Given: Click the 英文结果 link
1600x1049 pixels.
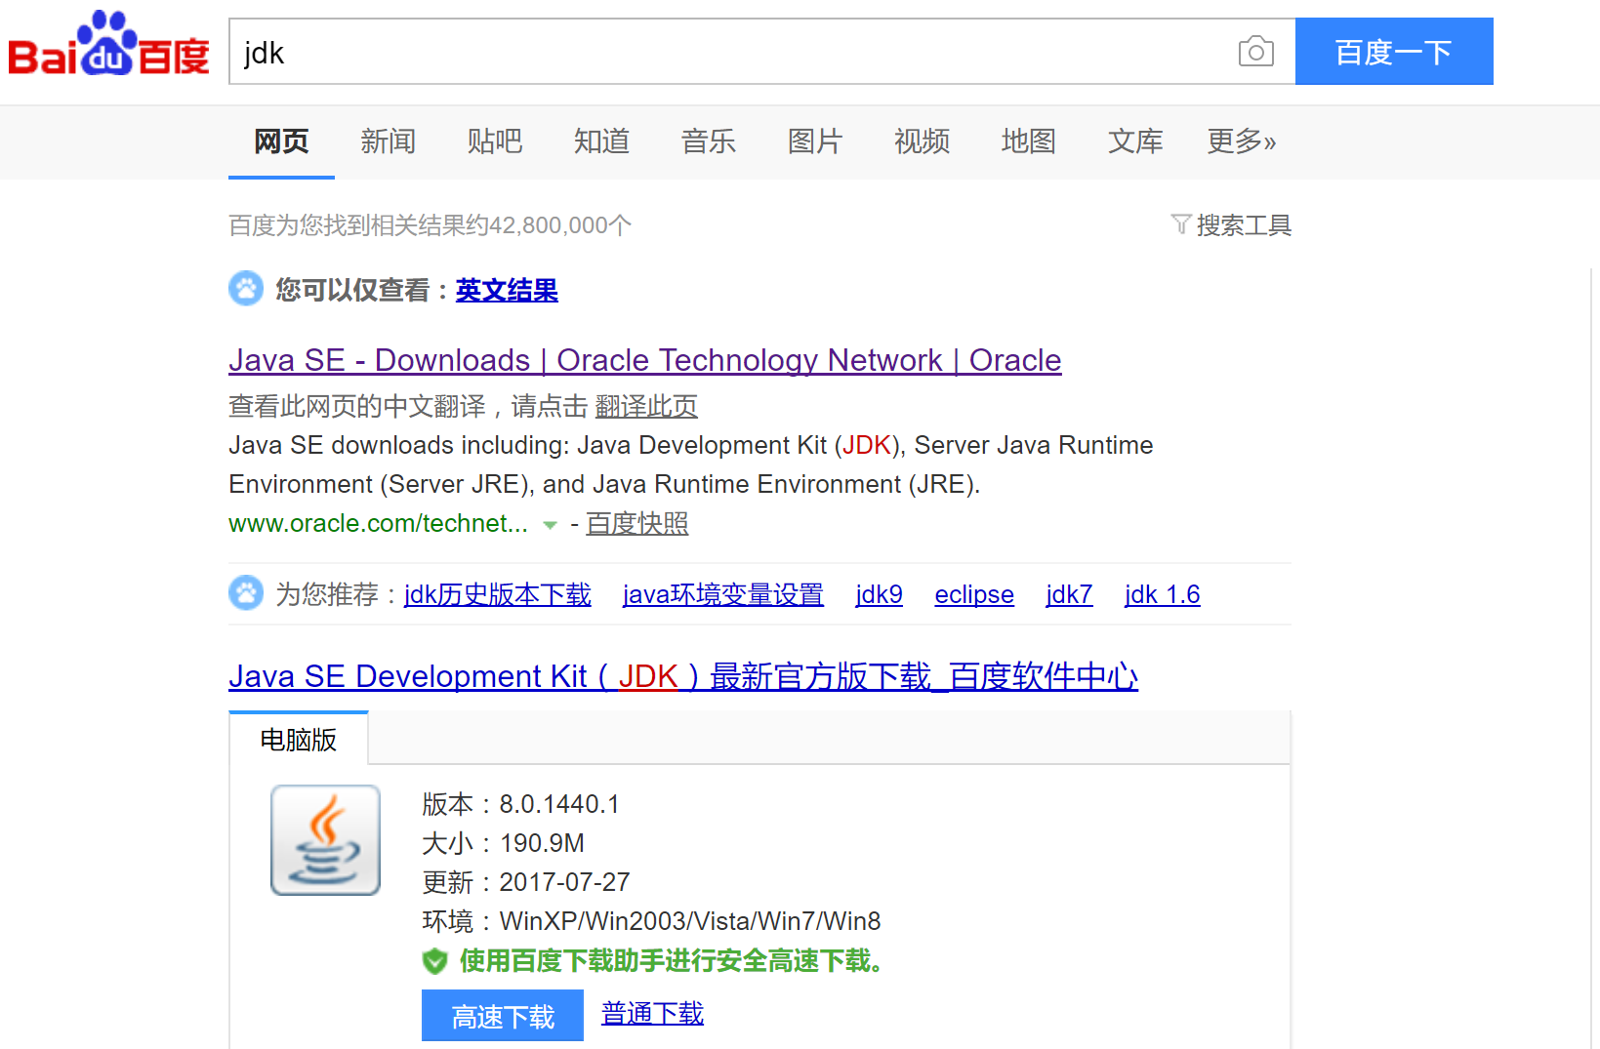Looking at the screenshot, I should click(x=507, y=290).
